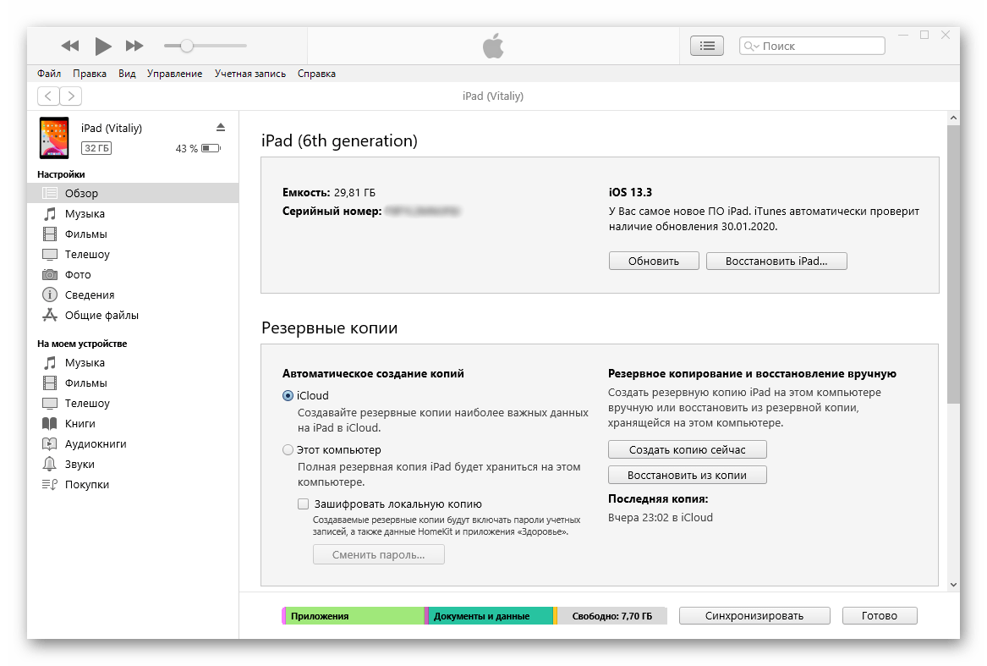This screenshot has height=666, width=987.
Task: Click the Play button in playback controls
Action: click(x=103, y=46)
